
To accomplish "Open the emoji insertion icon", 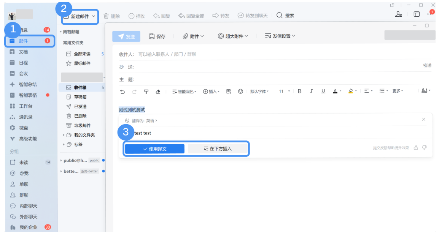I will 240,91.
